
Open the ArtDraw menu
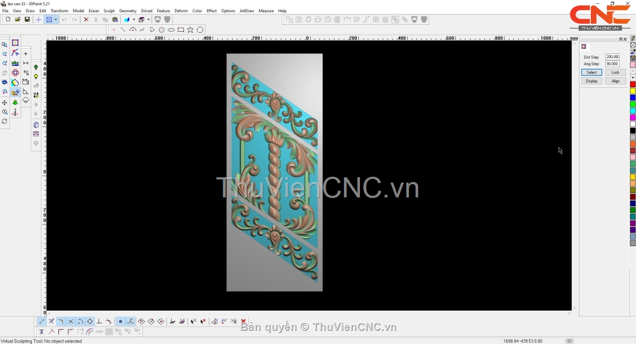point(246,11)
